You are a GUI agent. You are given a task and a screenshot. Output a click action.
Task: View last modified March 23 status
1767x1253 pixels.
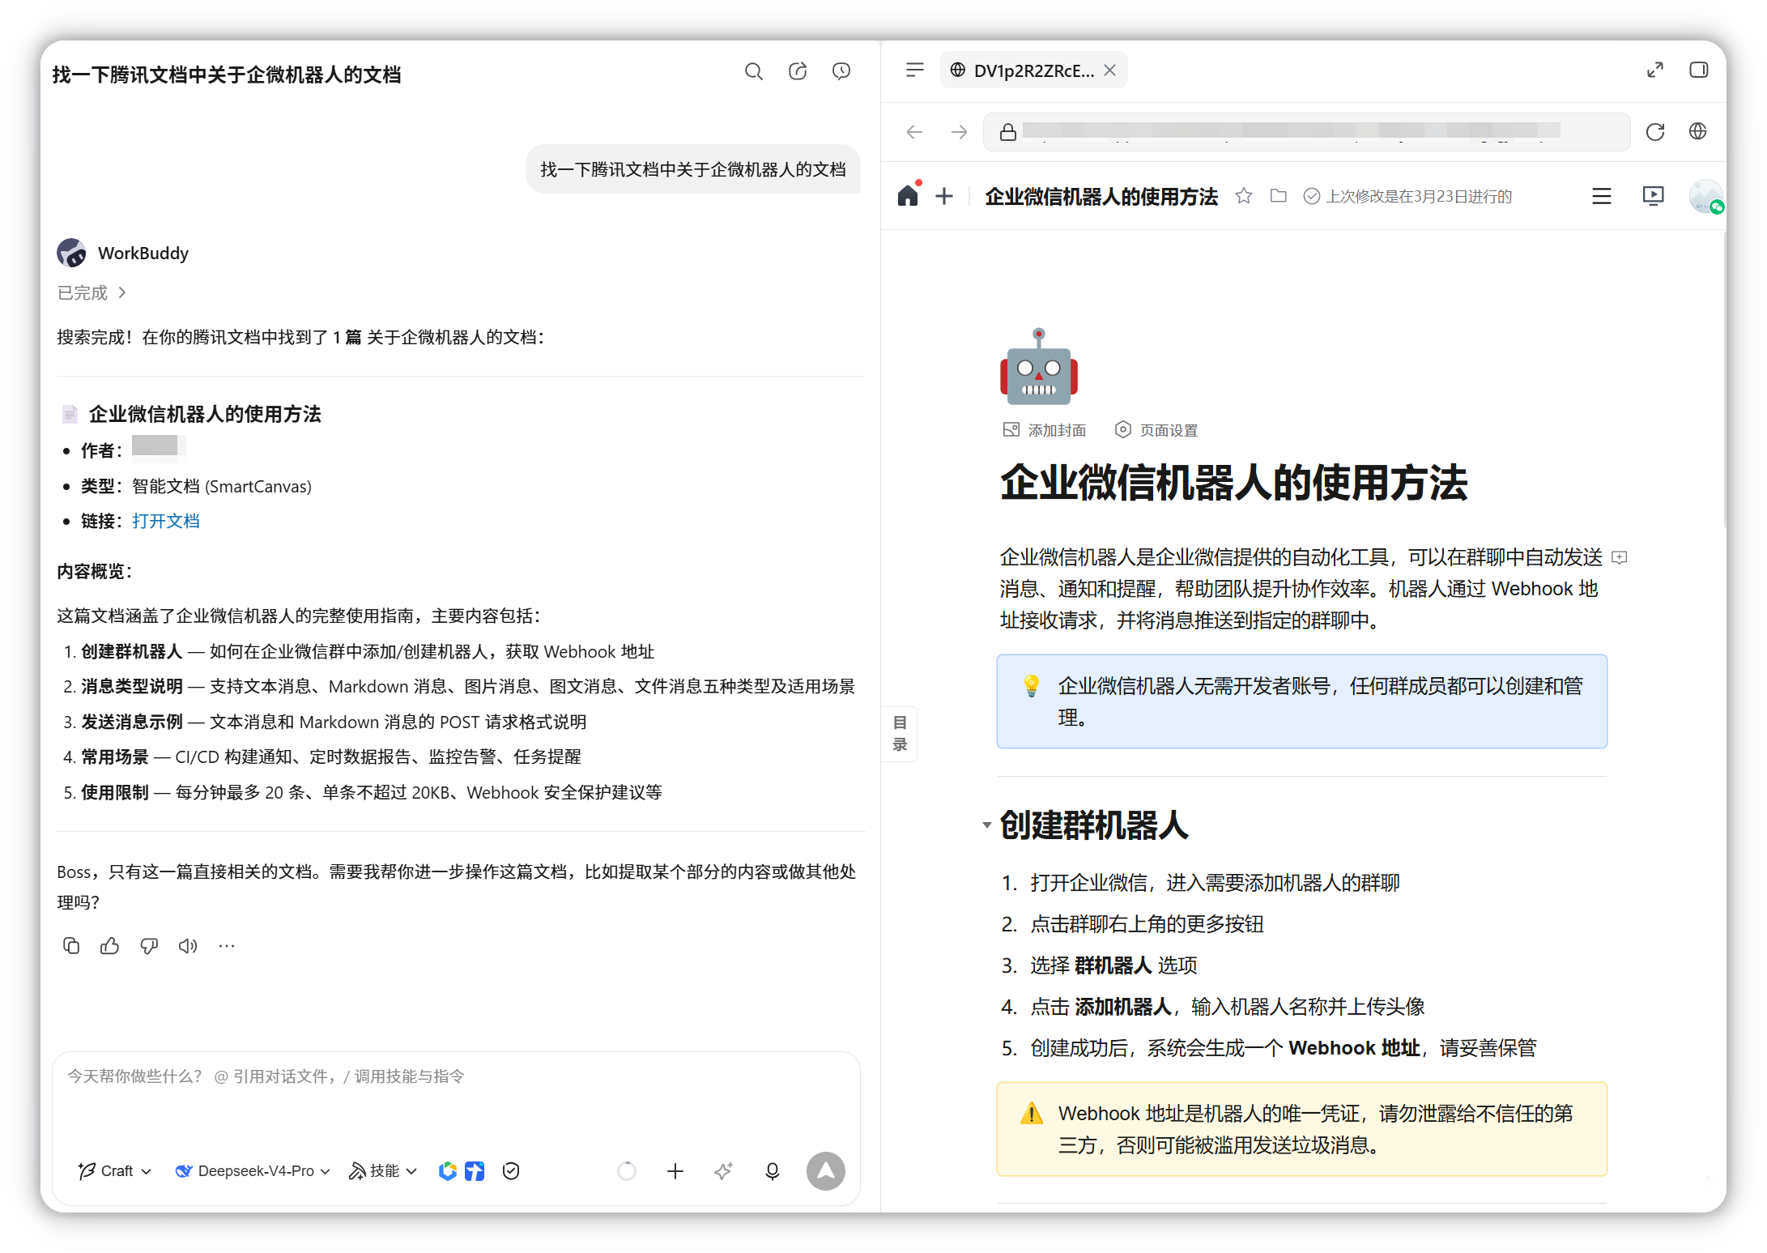(x=1407, y=197)
